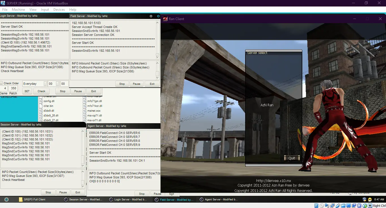Switch to Session Server taskbar item
This screenshot has width=386, height=208.
pos(83,200)
